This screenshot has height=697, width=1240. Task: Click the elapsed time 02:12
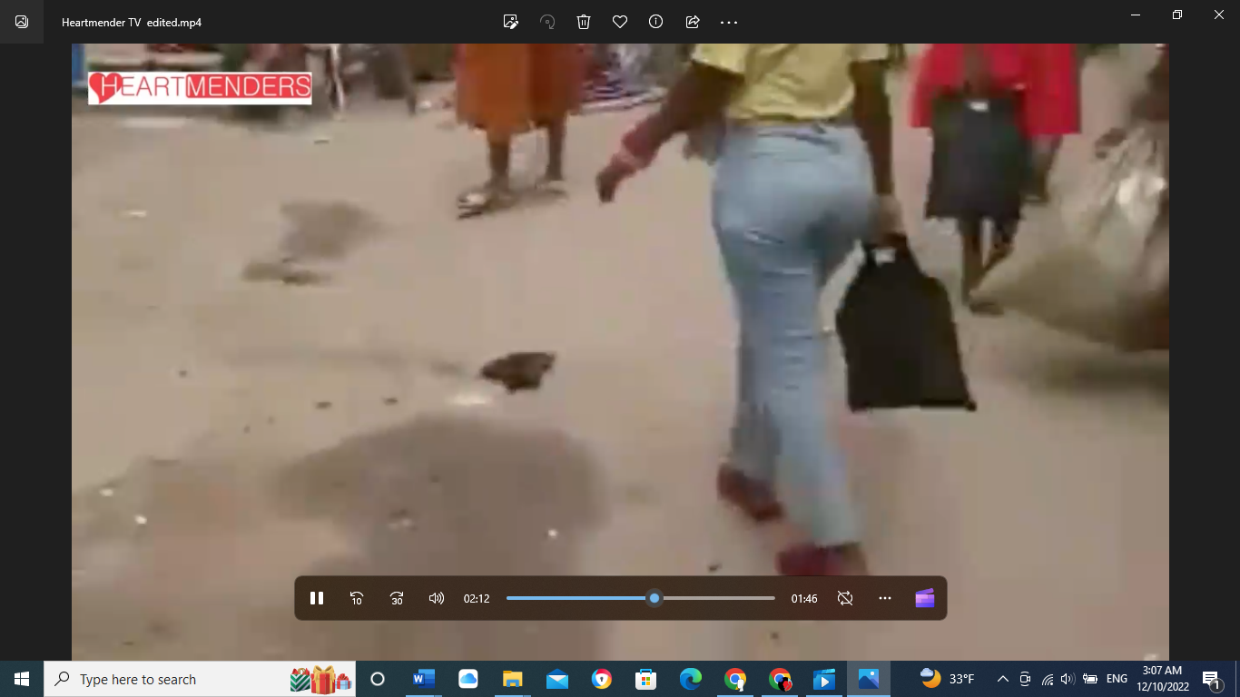477,599
